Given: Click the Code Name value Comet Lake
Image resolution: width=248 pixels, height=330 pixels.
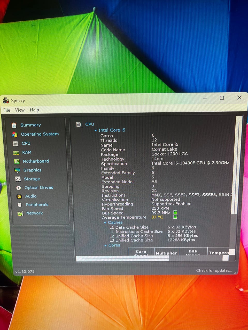Looking at the screenshot, I should (x=164, y=149).
